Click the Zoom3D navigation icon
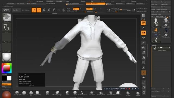174x98 pixels. [x=144, y=53]
